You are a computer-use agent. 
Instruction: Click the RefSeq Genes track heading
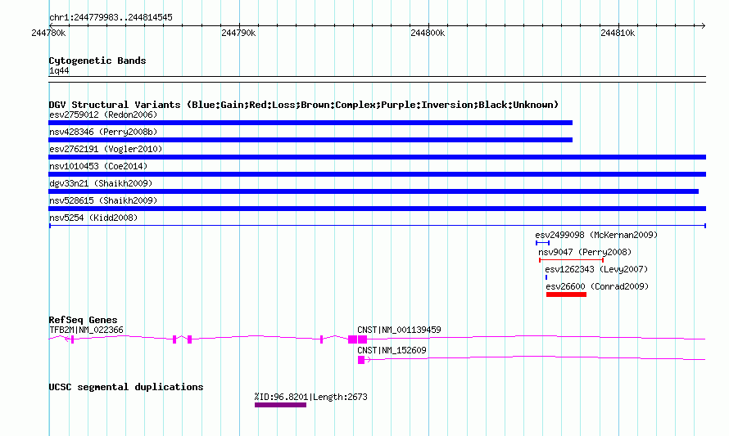pos(83,320)
